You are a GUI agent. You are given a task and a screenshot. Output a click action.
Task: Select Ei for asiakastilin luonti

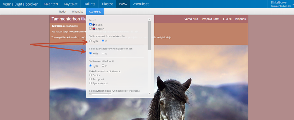coord(103,66)
